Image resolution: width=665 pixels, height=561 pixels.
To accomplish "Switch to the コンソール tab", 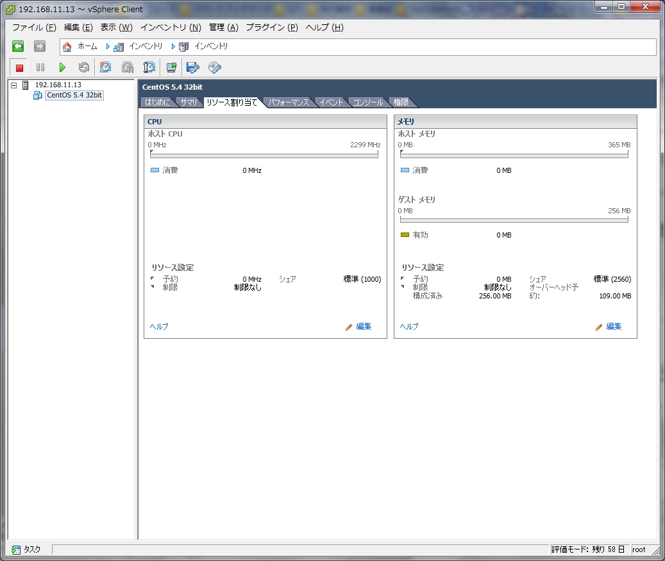I will pos(367,102).
